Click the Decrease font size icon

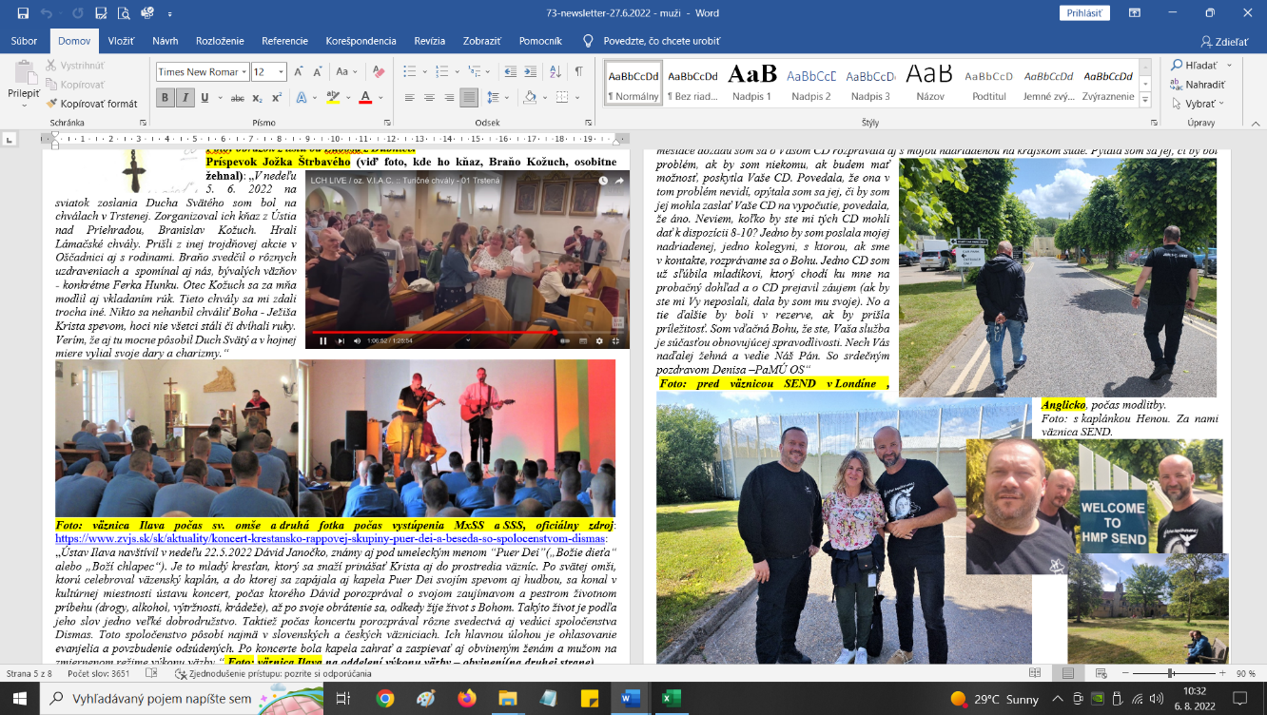[318, 72]
